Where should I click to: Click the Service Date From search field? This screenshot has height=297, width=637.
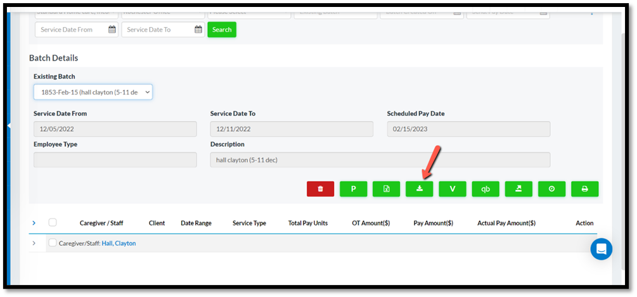(x=76, y=30)
